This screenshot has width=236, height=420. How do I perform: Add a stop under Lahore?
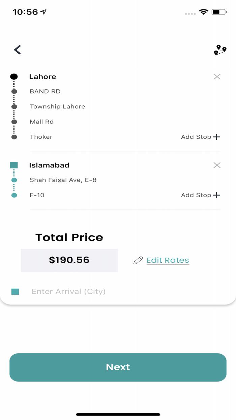(201, 137)
